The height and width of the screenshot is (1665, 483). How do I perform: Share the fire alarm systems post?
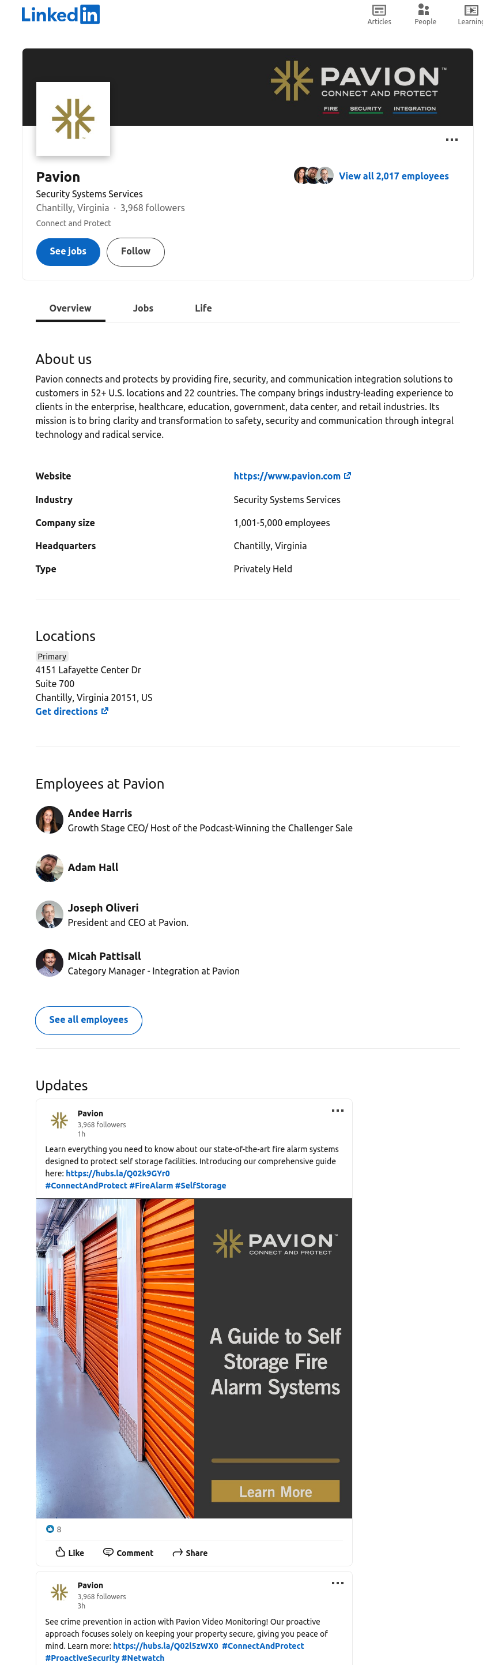[190, 1552]
